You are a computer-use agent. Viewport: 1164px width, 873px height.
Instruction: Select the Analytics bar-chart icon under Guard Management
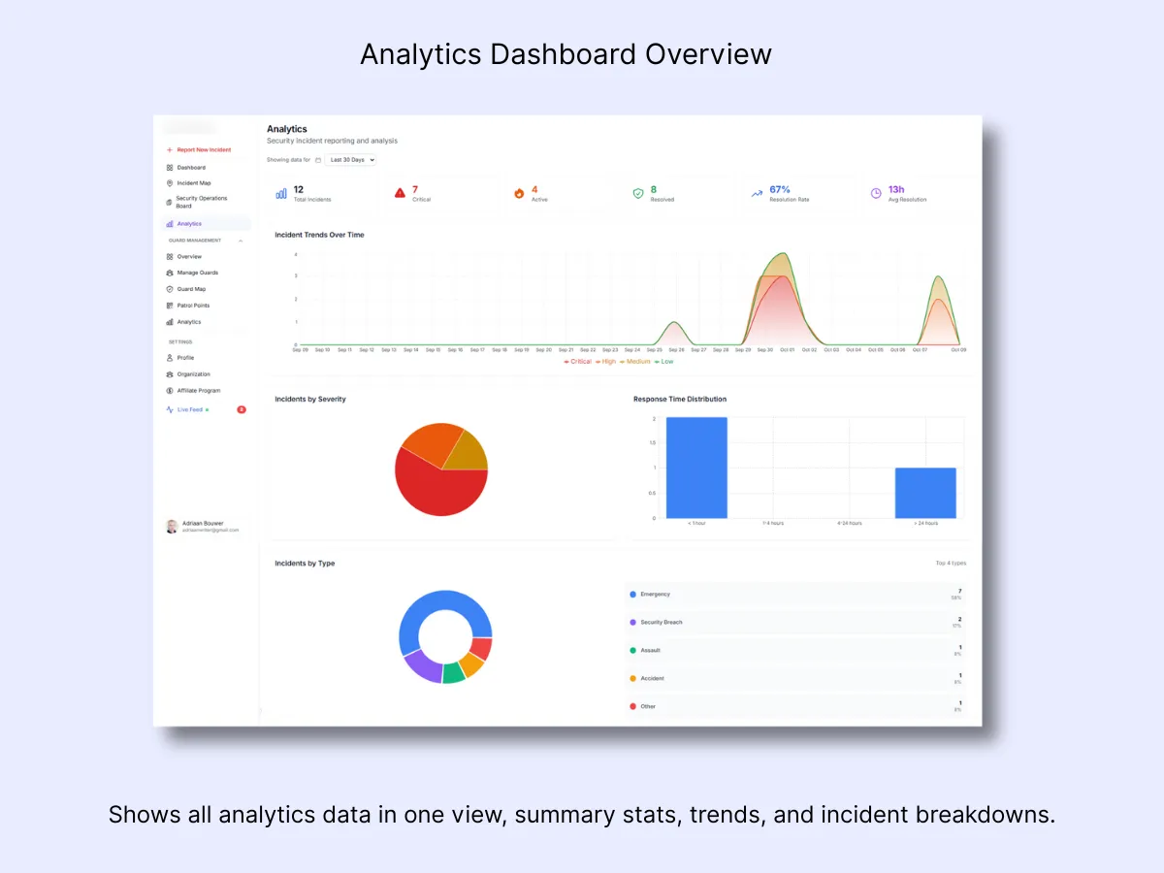[x=170, y=321]
